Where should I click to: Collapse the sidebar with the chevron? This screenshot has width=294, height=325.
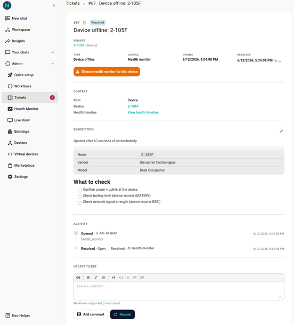click(54, 5)
